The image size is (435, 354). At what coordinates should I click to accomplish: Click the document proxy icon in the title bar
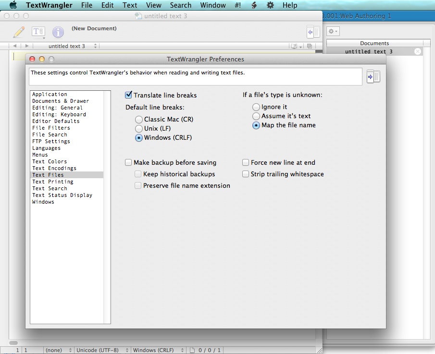(x=138, y=16)
